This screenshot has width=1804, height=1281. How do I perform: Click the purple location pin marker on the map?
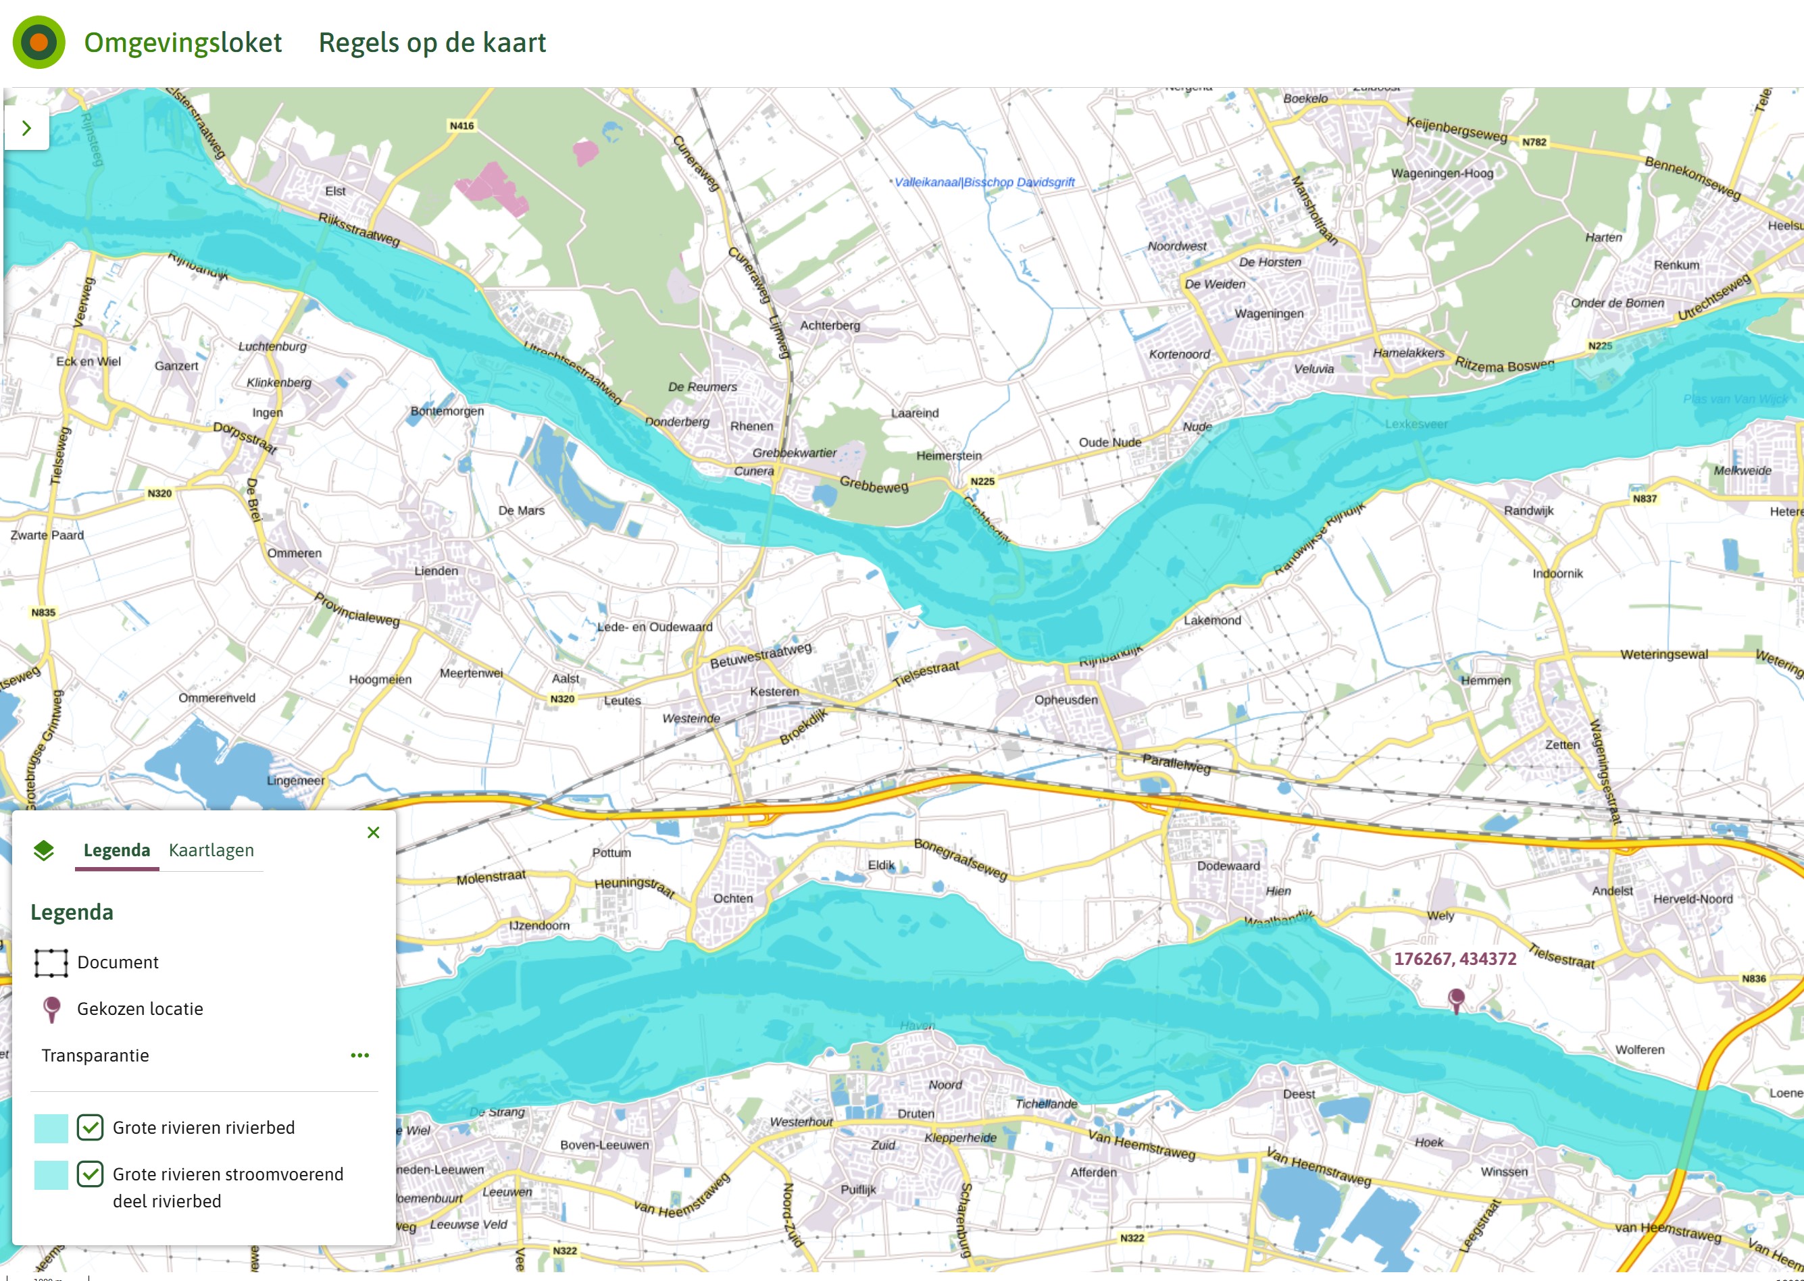tap(1457, 1000)
